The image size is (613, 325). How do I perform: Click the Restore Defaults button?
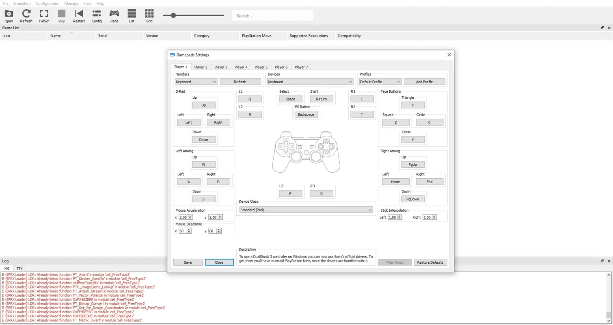[430, 262]
